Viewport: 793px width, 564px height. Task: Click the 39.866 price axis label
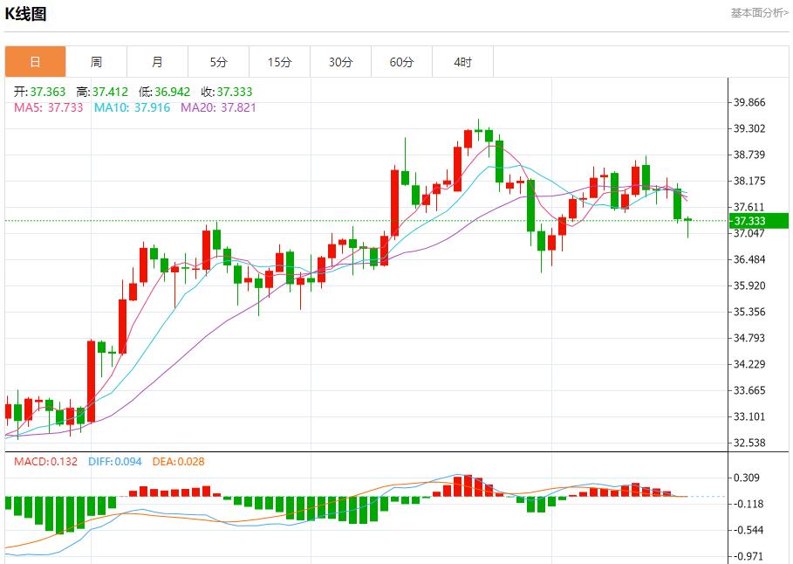pyautogui.click(x=749, y=101)
